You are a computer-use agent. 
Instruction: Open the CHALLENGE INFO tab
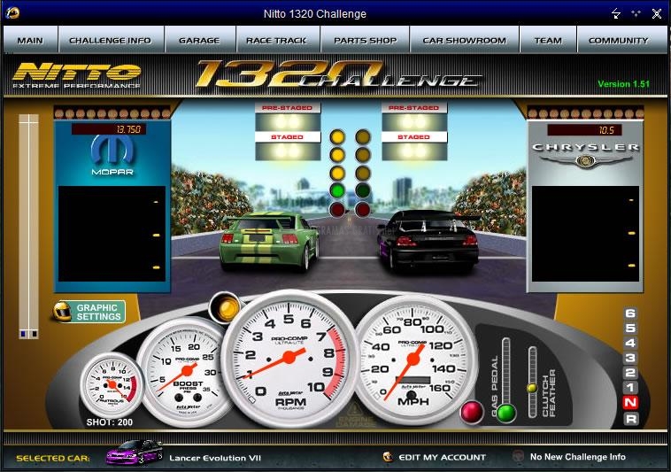pos(111,40)
